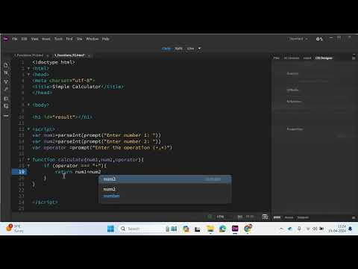Viewport: 358px width, 269px height.
Task: Click the Apply Comment icon in left toolbar
Action: (6, 99)
